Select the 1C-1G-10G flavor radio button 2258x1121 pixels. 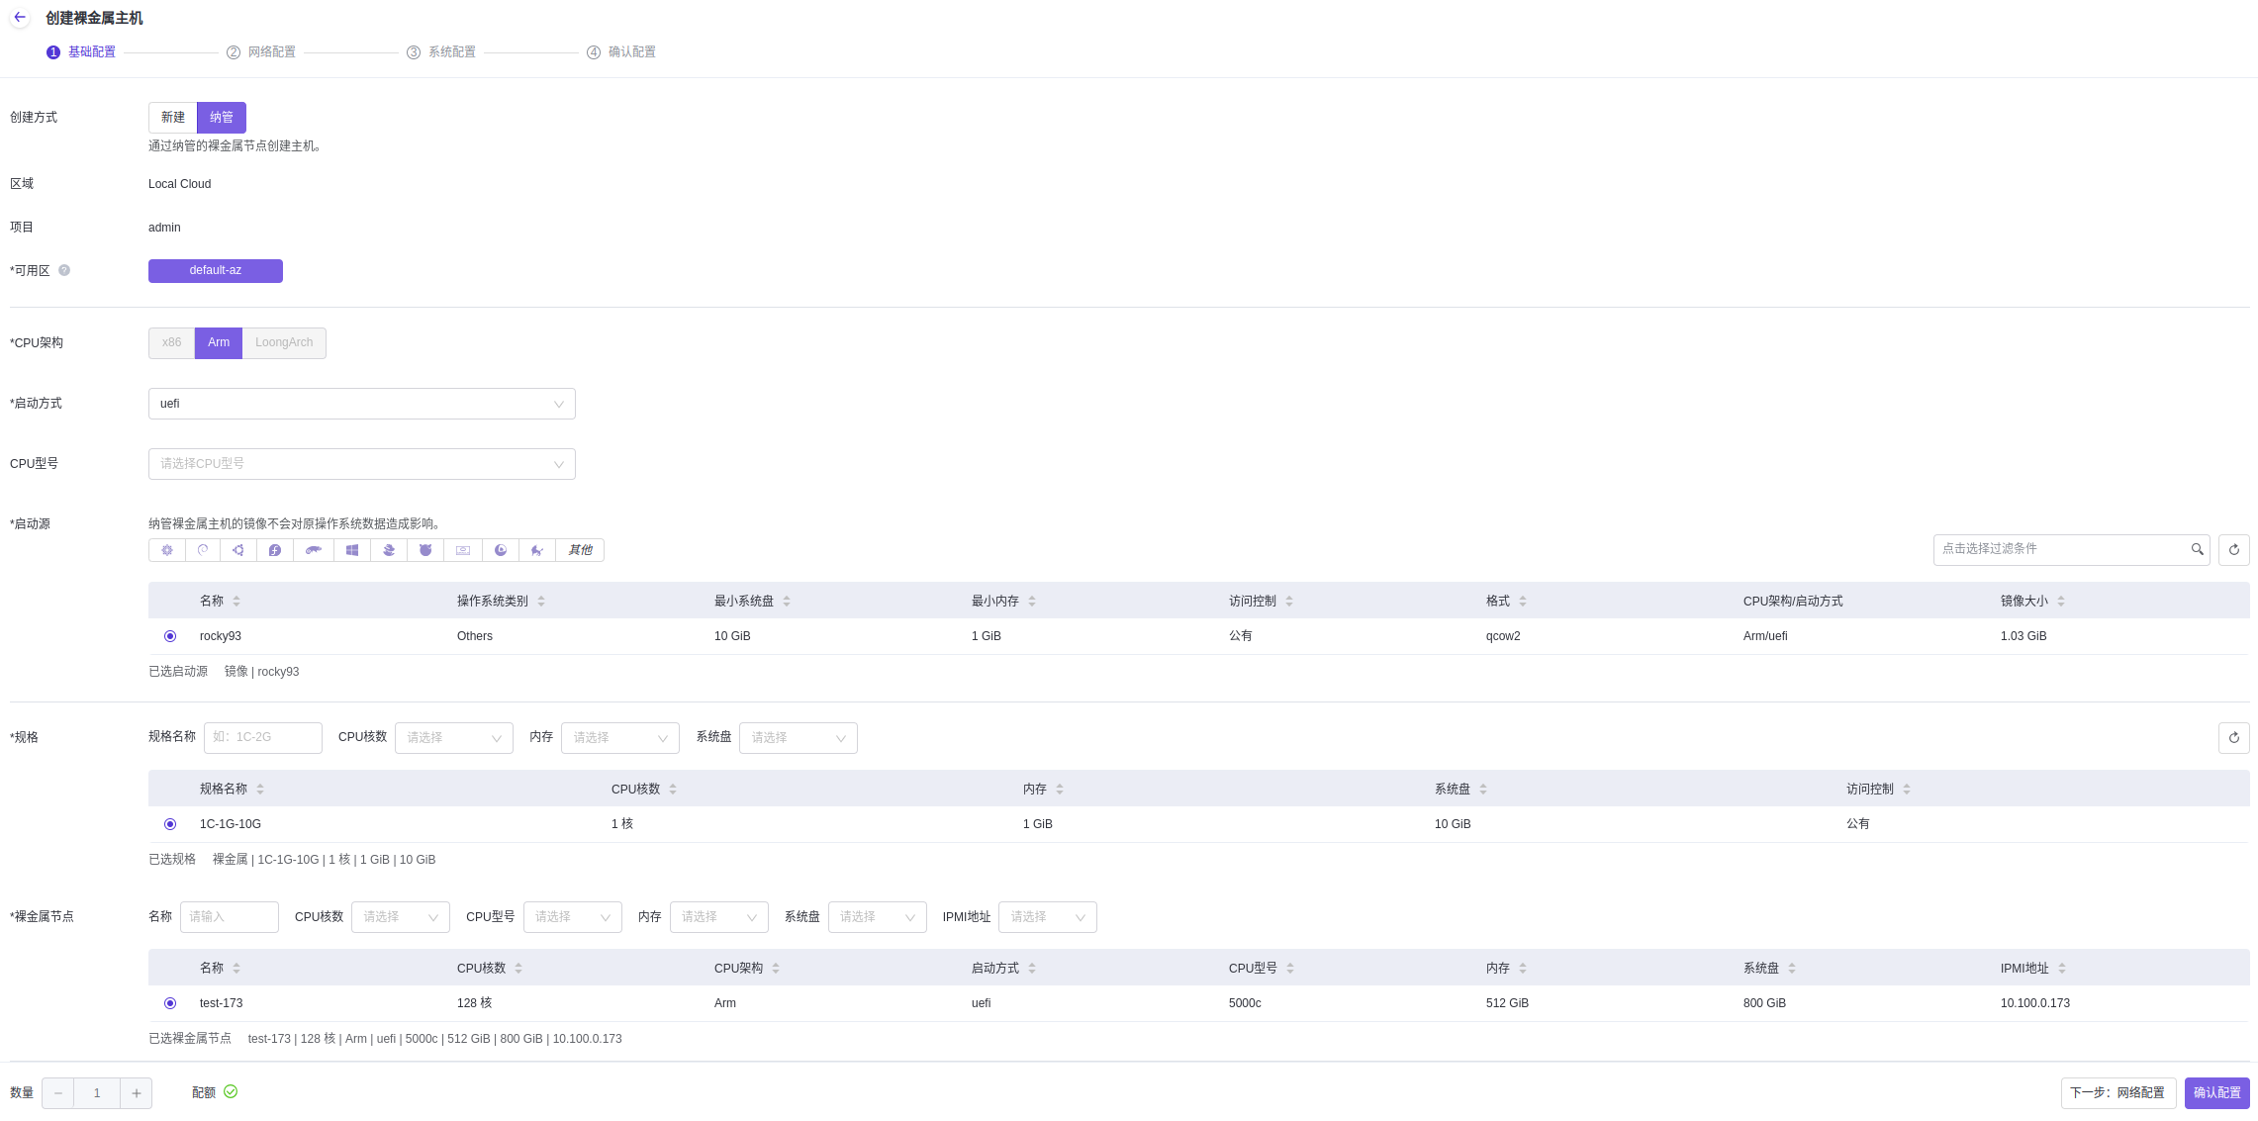[x=170, y=824]
